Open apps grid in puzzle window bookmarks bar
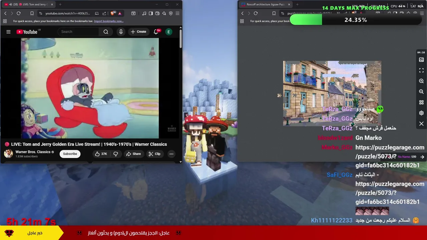 pos(242,21)
